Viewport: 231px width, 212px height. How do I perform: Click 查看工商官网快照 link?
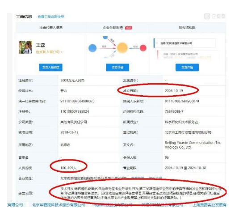[51, 17]
